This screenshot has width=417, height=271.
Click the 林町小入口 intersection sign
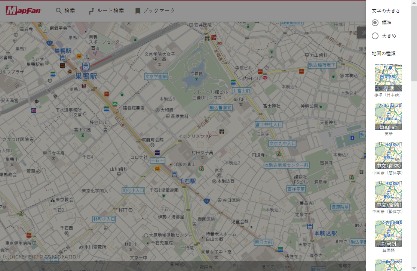pos(104,219)
